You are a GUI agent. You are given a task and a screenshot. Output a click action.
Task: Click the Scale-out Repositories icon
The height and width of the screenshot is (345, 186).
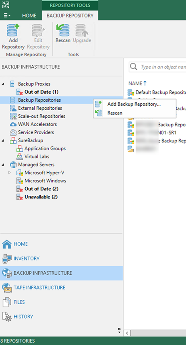point(13,116)
